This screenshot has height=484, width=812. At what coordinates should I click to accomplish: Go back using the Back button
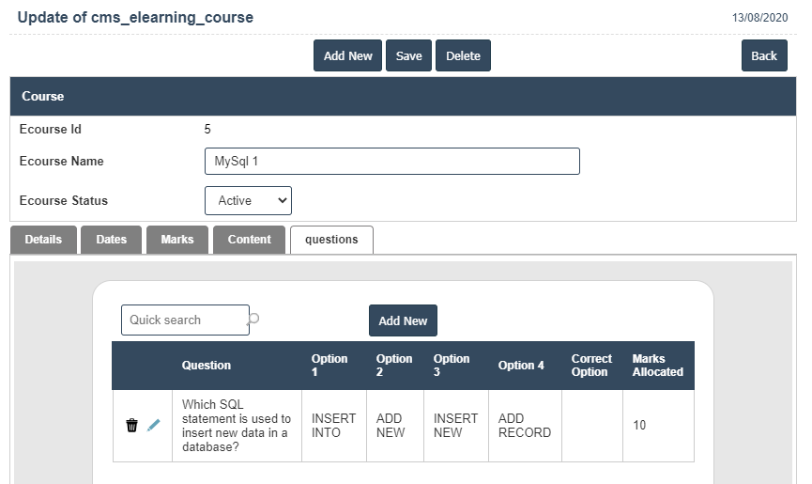[x=763, y=55]
